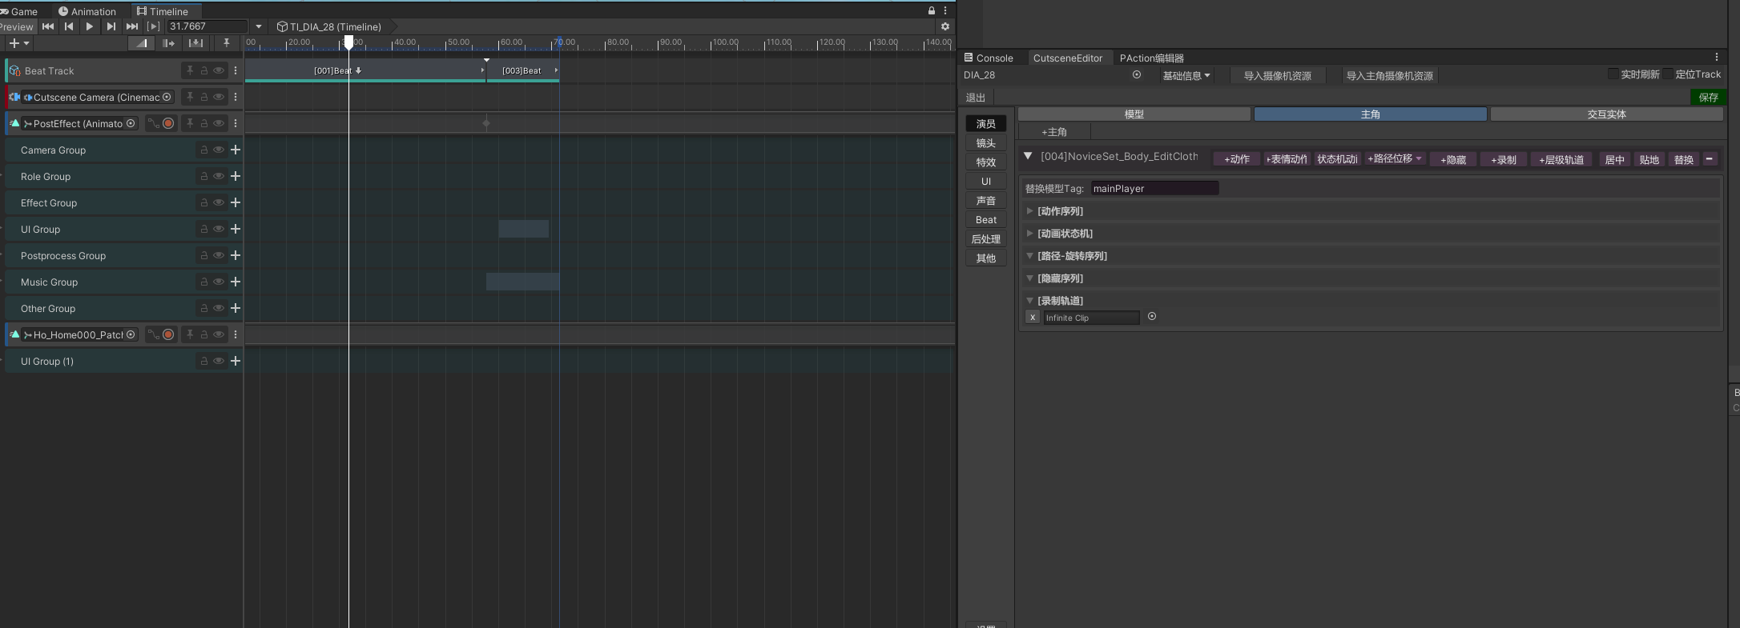Click record button on PostEffect track
The image size is (1740, 628).
(x=168, y=123)
